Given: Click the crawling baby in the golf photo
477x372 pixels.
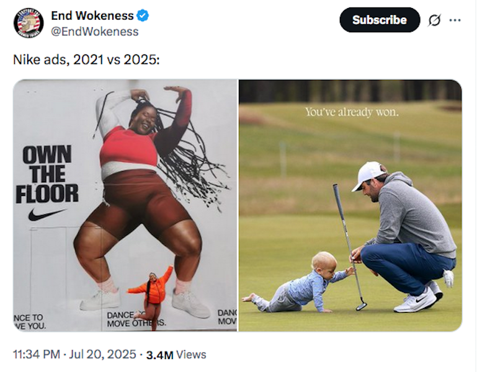Looking at the screenshot, I should click(300, 283).
